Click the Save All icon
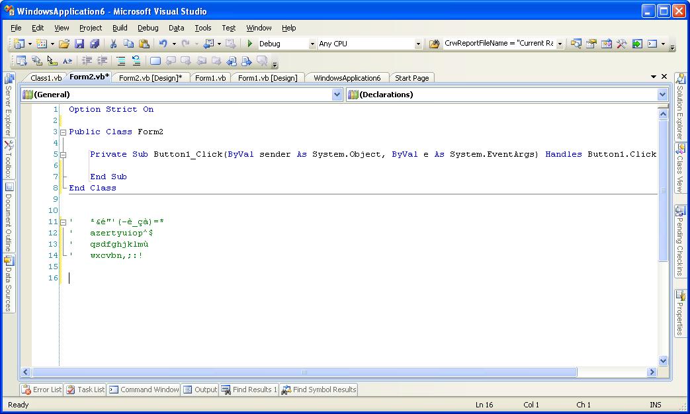This screenshot has height=414, width=690. tap(95, 44)
